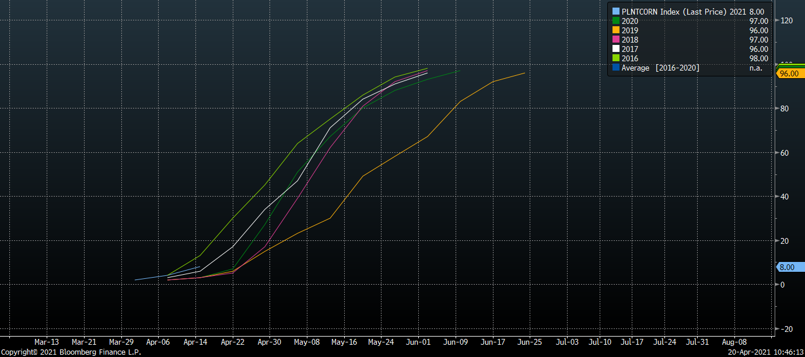Click the May-16 date axis label
Viewport: 805px width, 357px height.
pos(344,342)
